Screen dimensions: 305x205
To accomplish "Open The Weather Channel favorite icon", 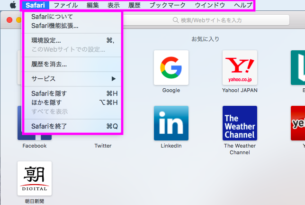I will tap(240, 123).
